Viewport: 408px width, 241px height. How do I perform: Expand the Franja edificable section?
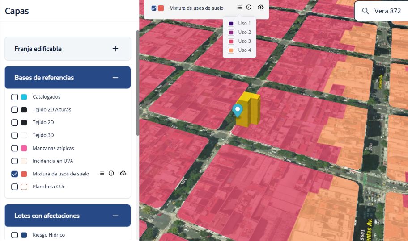115,49
